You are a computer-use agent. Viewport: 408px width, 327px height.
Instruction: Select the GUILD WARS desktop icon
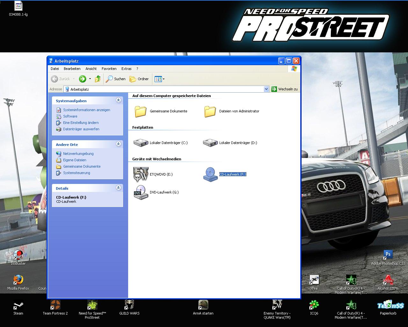[x=129, y=305]
